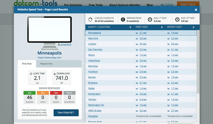Click the dotcom-tools logo

tap(35, 3)
